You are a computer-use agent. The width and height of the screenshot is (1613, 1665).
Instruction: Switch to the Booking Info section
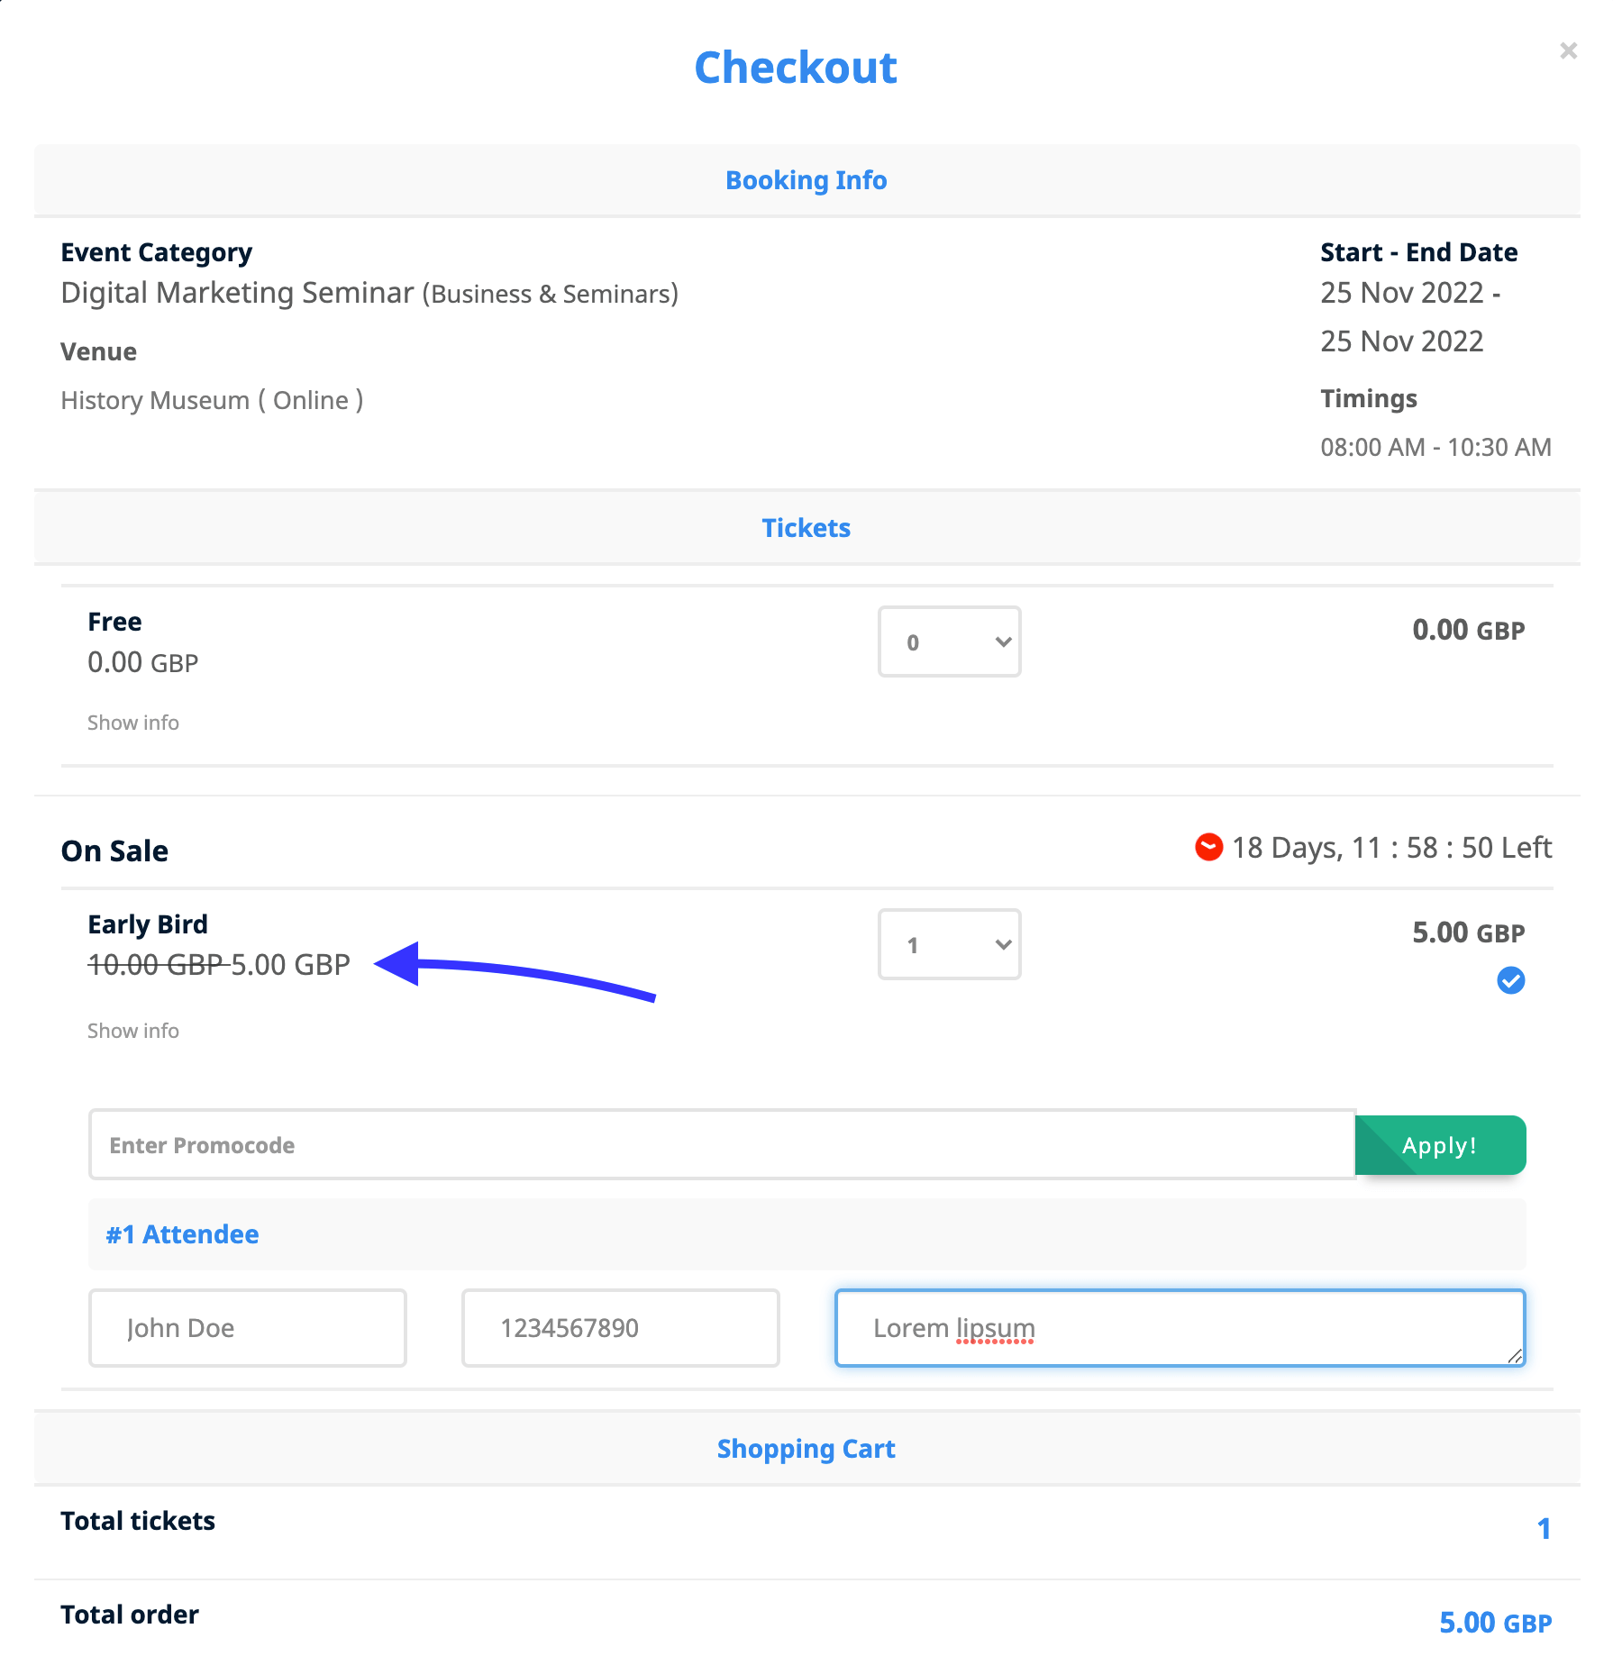[x=806, y=179]
